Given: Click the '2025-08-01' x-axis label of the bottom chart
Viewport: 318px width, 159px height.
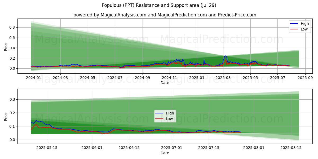Looking at the screenshot, I should pos(254,148).
